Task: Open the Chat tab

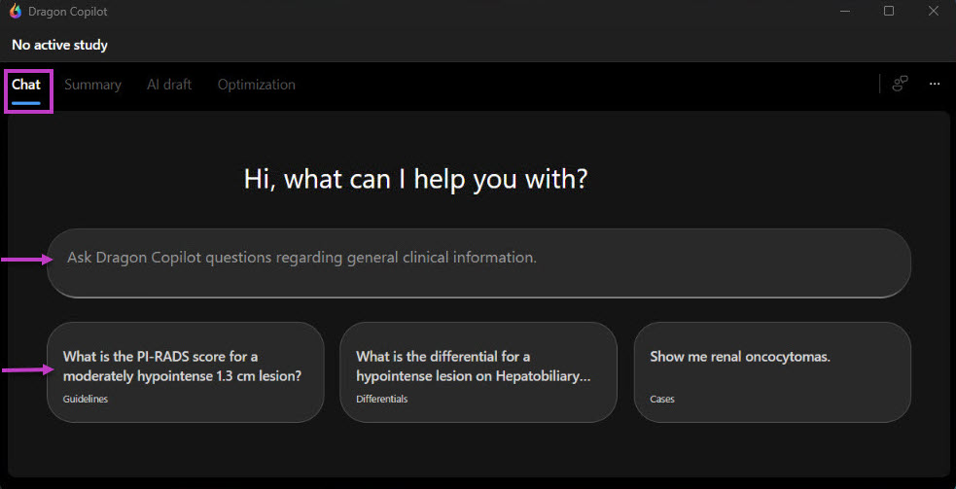Action: pos(26,85)
